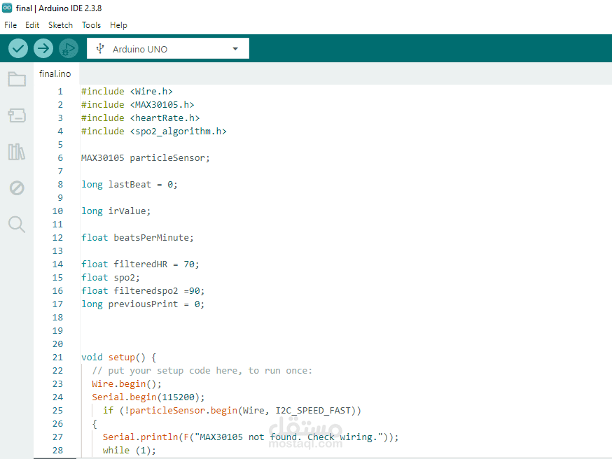Start Debugging with the debug icon
This screenshot has height=459, width=612.
click(69, 48)
